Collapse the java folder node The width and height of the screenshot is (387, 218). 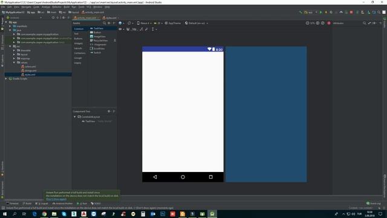point(10,30)
